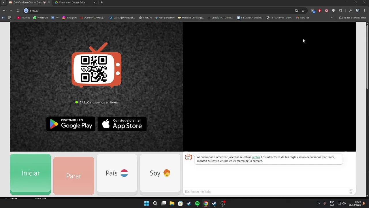This screenshot has width=369, height=208.
Task: Open Windows taskbar search
Action: [x=155, y=203]
